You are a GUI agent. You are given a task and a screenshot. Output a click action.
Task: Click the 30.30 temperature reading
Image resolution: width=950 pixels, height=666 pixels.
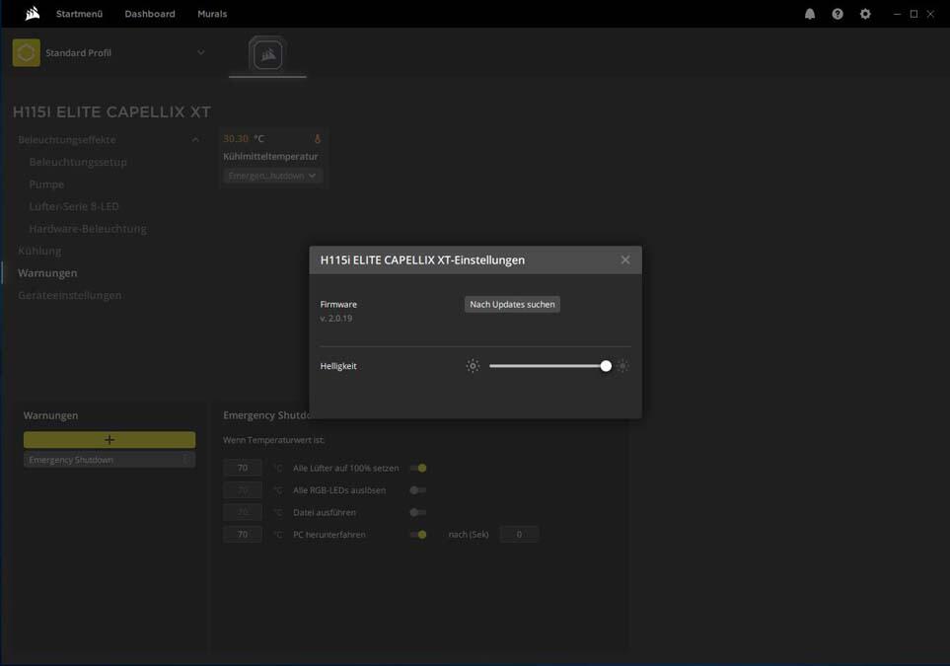236,139
